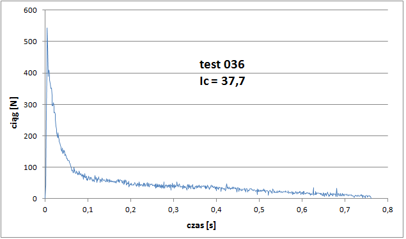Click x-axis label 0,7
The image size is (406, 239).
pyautogui.click(x=345, y=210)
